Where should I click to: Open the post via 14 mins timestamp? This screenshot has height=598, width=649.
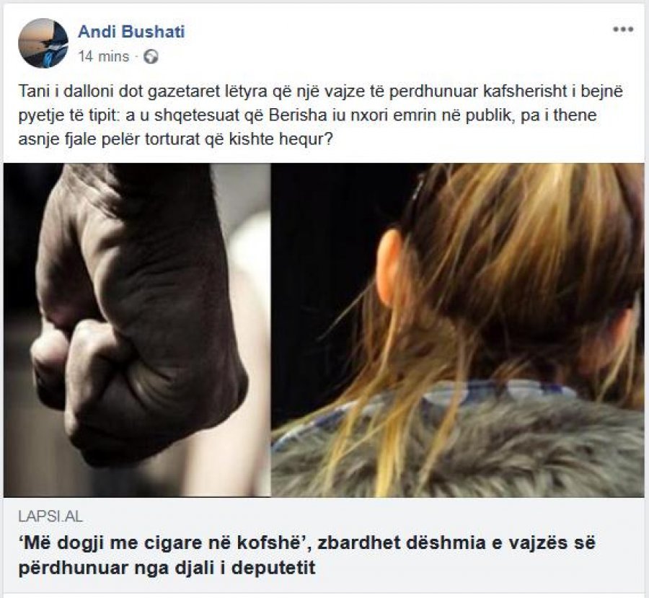pyautogui.click(x=104, y=56)
